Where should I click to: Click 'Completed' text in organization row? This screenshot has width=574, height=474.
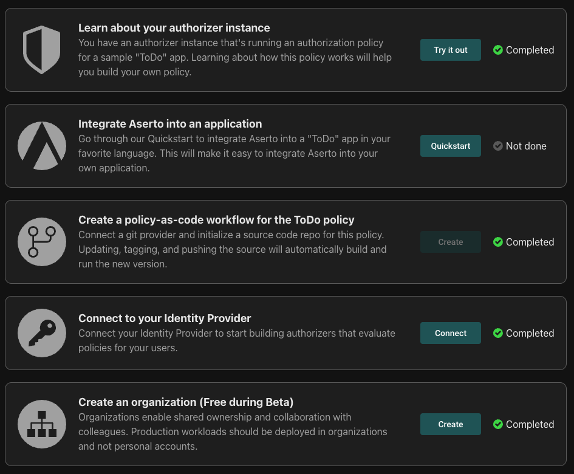click(530, 424)
